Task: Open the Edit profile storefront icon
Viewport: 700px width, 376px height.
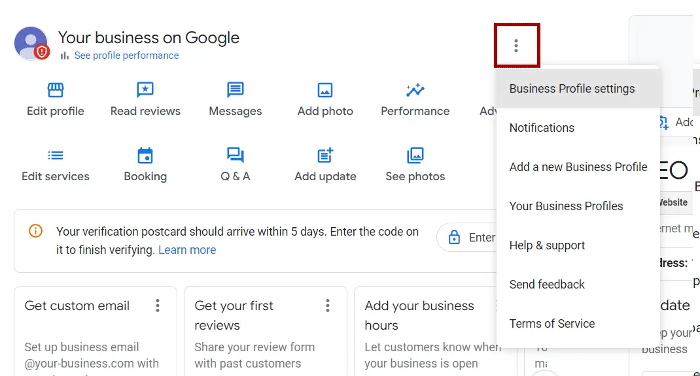Action: 56,90
